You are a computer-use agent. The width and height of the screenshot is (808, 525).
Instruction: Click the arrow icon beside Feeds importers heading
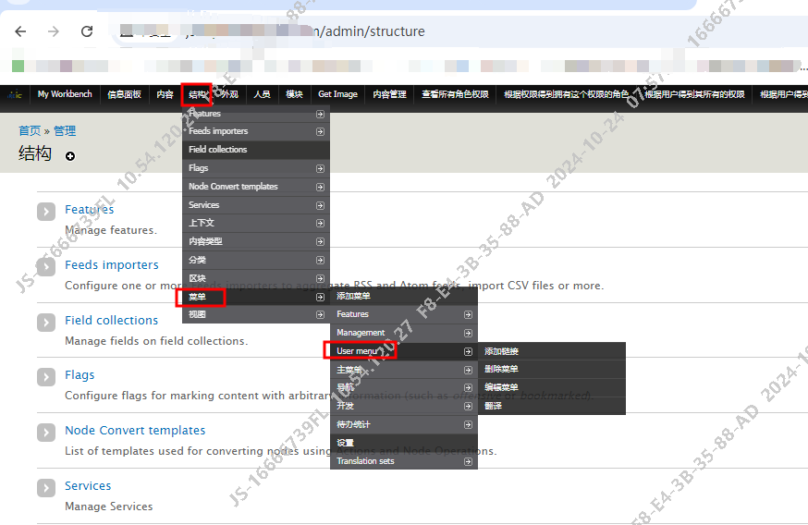46,267
